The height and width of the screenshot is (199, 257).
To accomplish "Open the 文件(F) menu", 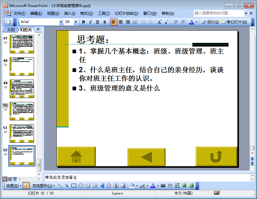I will (19, 13).
